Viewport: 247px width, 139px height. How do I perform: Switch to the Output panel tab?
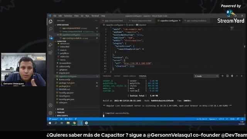point(117,76)
